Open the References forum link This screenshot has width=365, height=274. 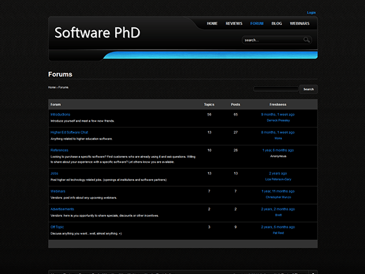tap(60, 150)
